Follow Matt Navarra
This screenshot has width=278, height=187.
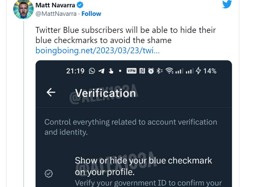[91, 13]
